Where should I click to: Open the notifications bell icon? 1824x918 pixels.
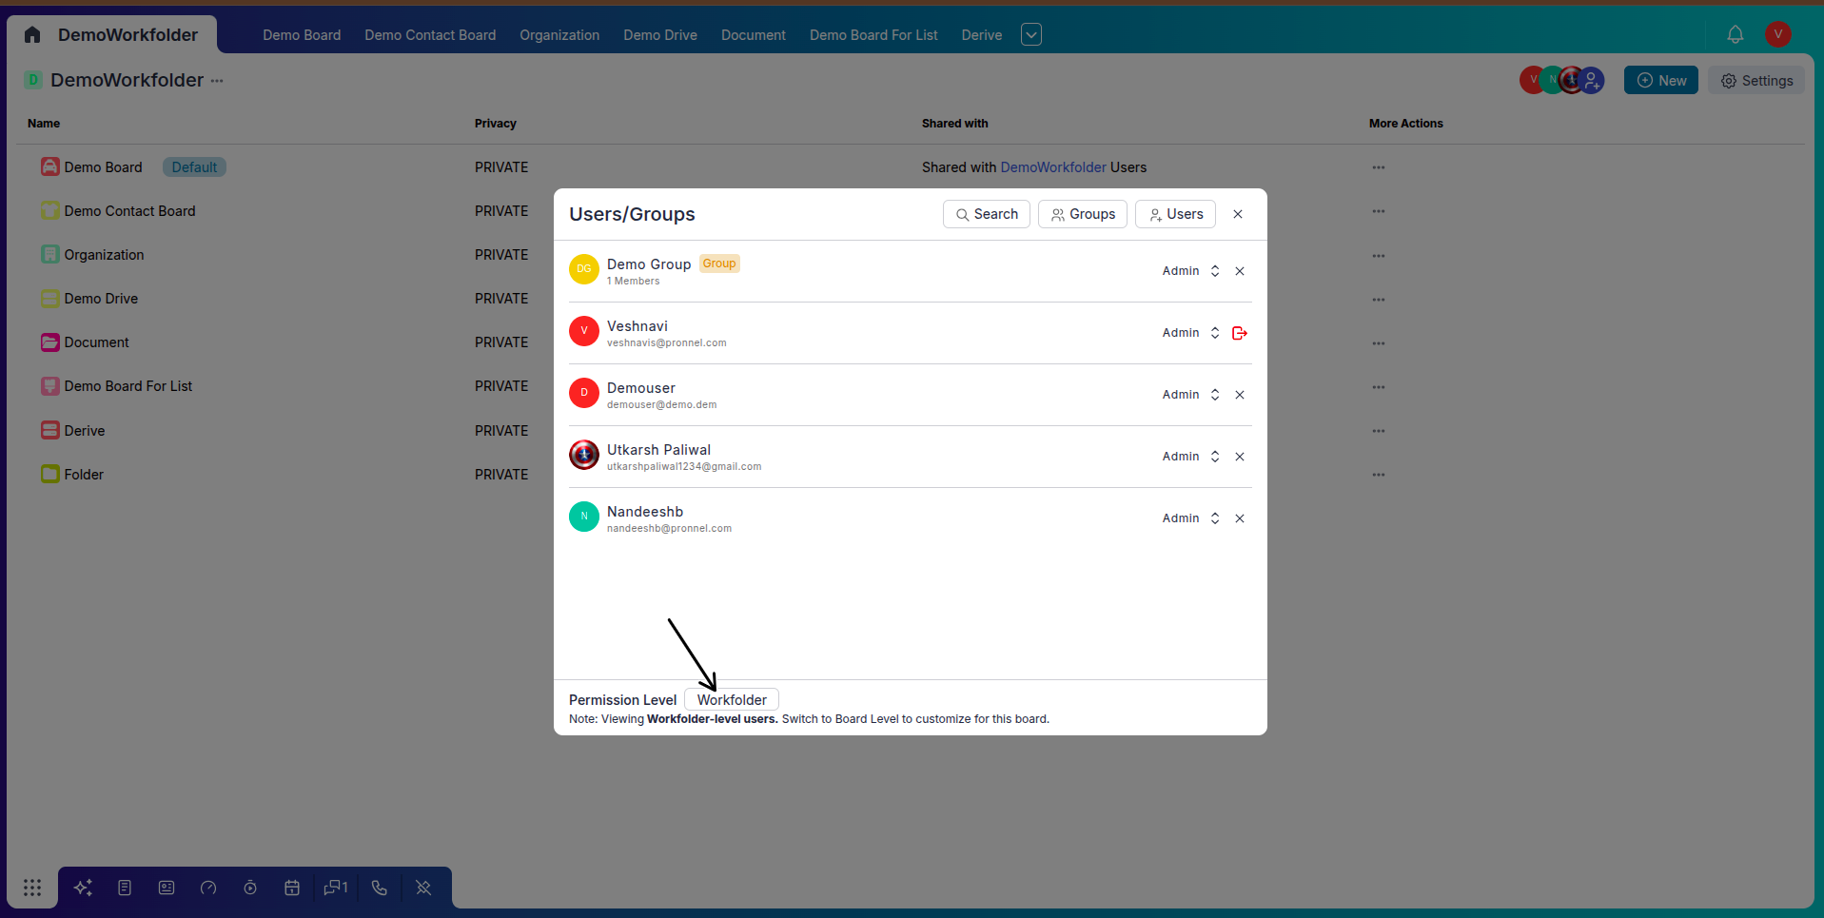1736,35
